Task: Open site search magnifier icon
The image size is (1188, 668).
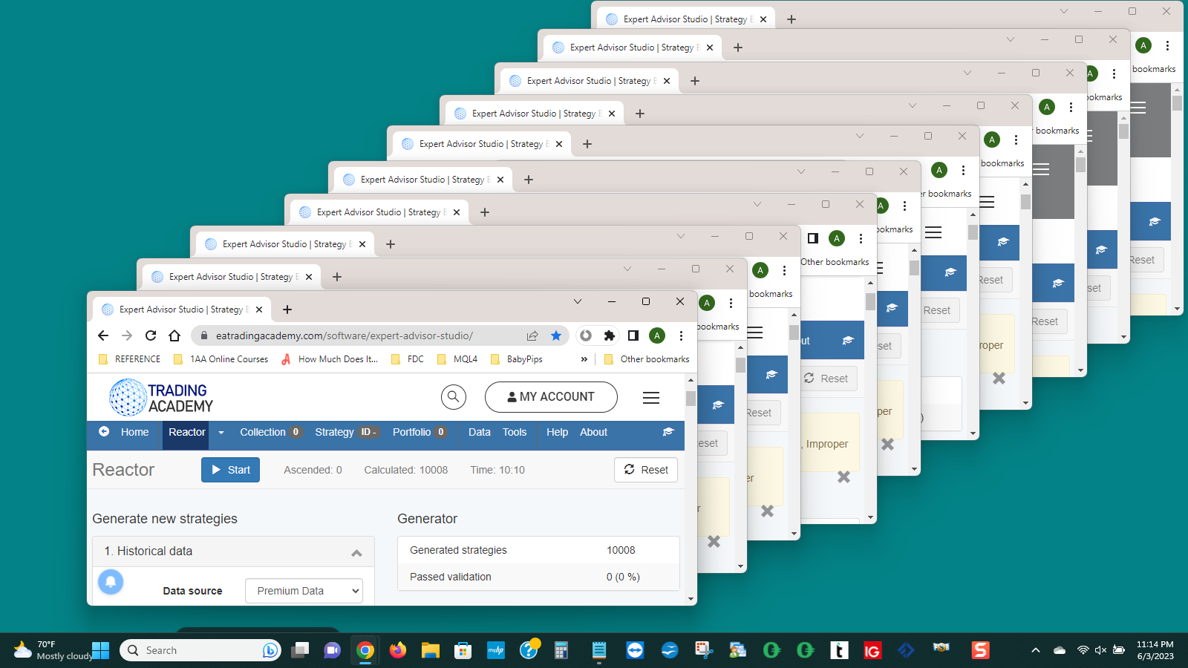Action: pyautogui.click(x=454, y=397)
